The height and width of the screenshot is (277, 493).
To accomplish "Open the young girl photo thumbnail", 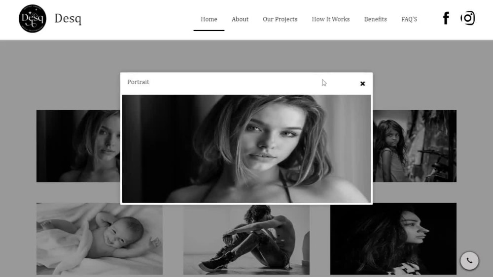I will (415, 146).
